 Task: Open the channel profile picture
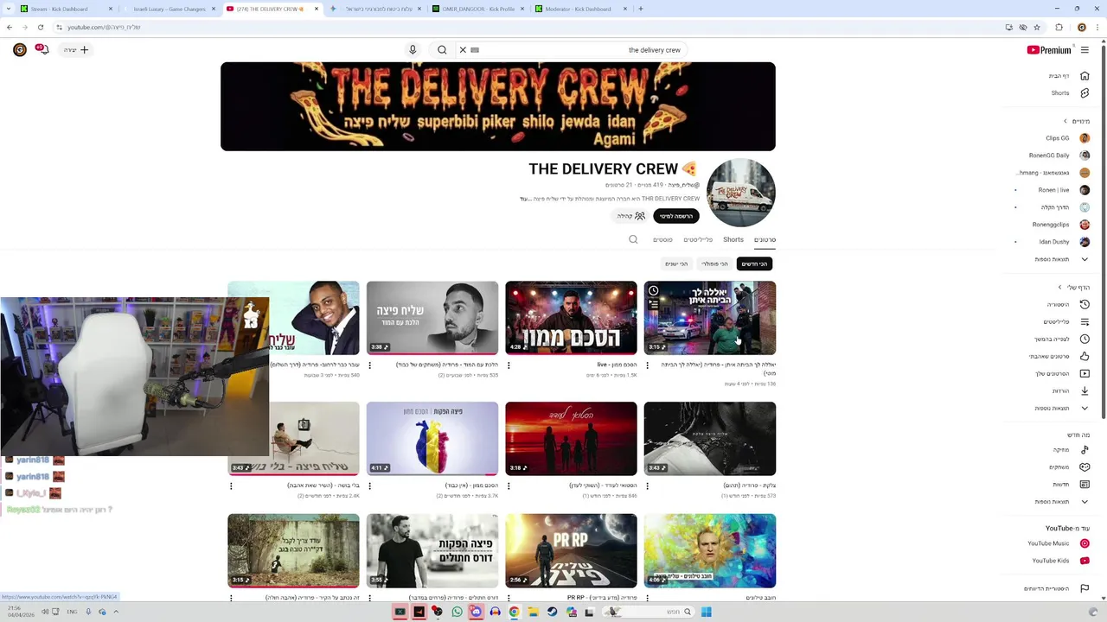741,193
